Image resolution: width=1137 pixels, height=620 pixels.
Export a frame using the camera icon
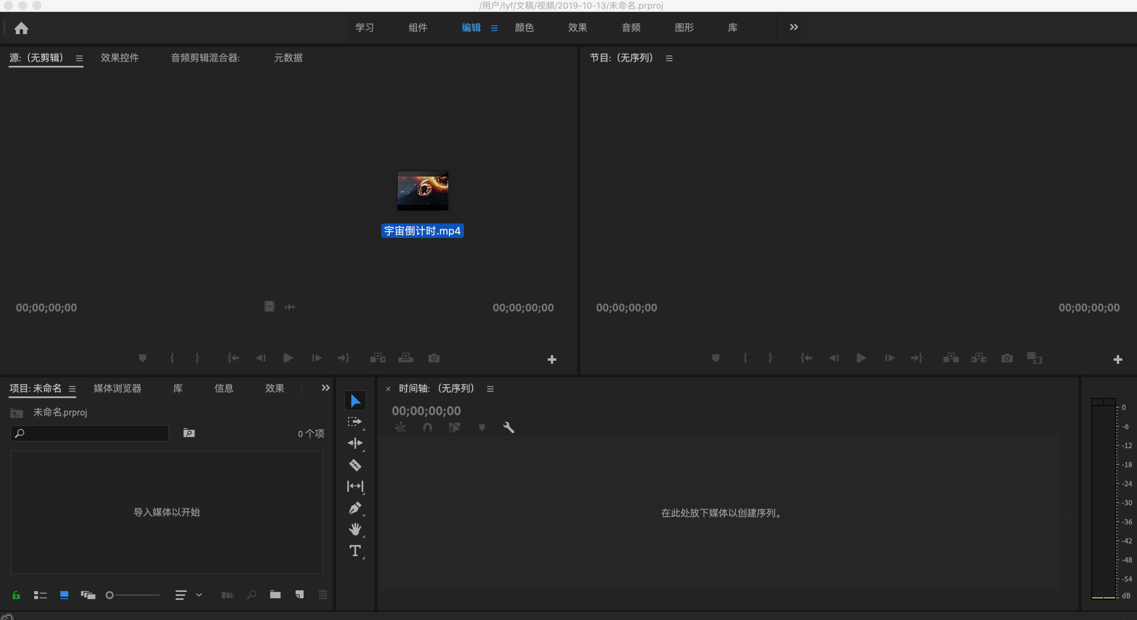434,358
